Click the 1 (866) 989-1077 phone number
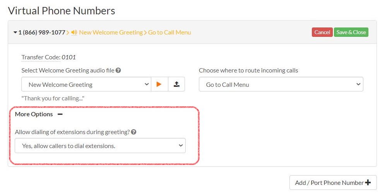 (42, 32)
